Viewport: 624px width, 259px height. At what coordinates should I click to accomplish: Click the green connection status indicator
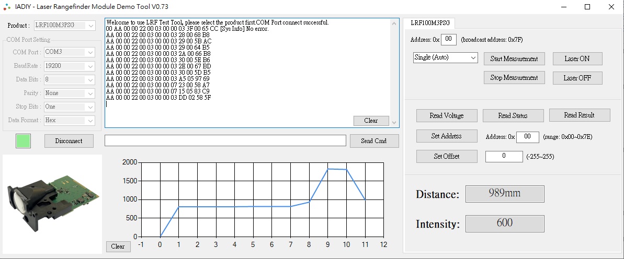(23, 141)
